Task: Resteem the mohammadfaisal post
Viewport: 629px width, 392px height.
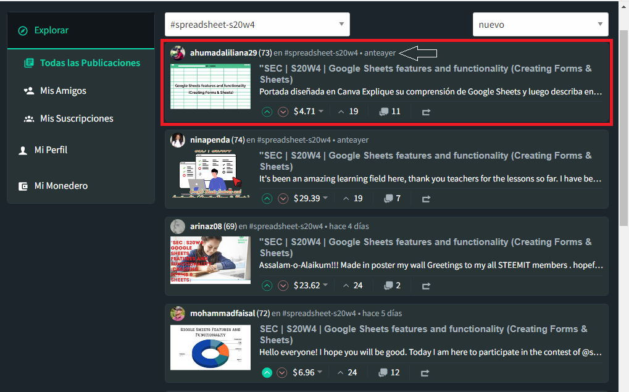Action: pyautogui.click(x=425, y=373)
